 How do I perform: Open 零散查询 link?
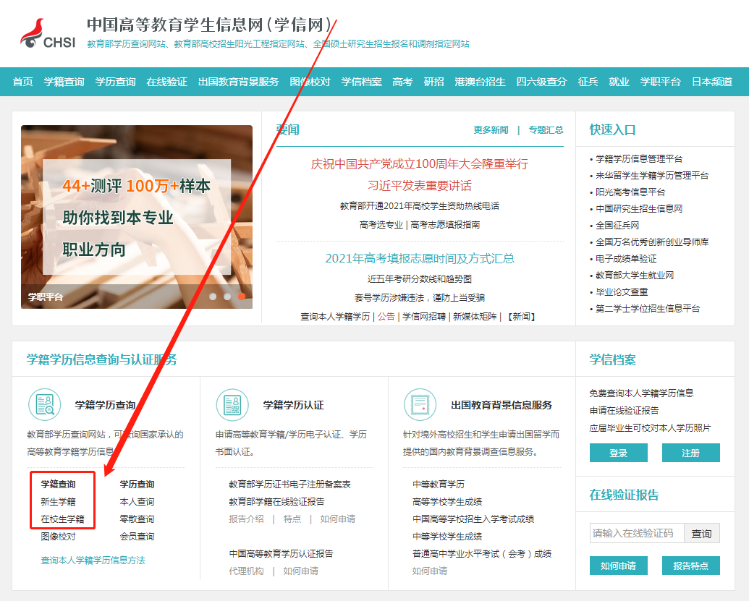click(x=137, y=519)
